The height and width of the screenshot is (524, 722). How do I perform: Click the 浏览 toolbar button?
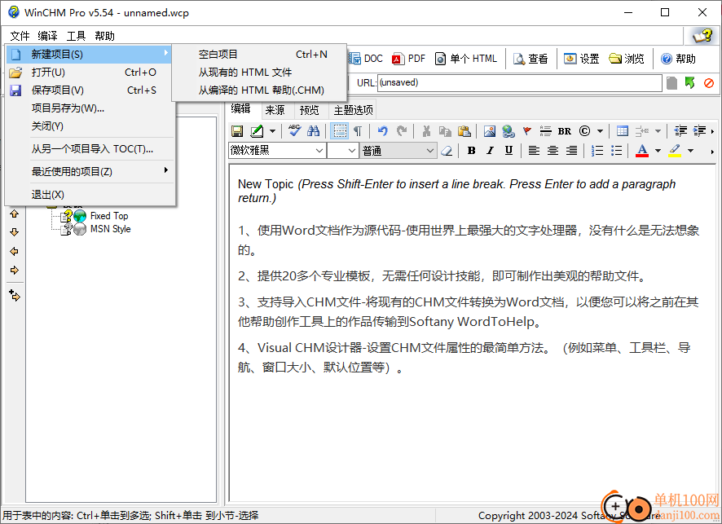(x=627, y=59)
